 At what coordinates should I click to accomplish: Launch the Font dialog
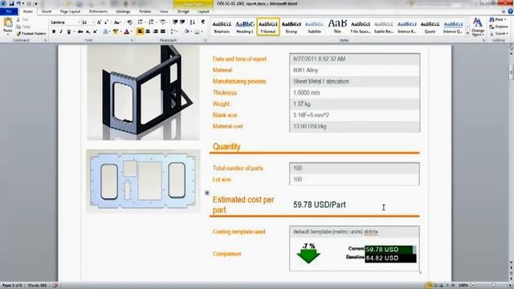pyautogui.click(x=132, y=40)
